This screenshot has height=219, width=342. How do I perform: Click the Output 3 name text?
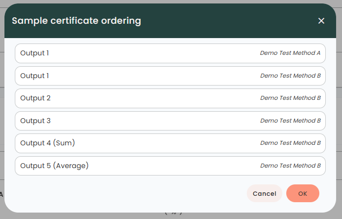click(x=36, y=121)
